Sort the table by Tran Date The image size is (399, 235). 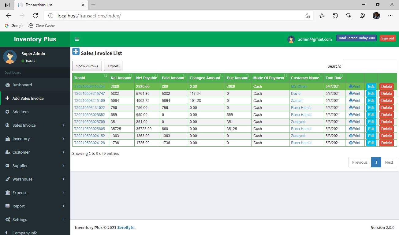point(334,78)
